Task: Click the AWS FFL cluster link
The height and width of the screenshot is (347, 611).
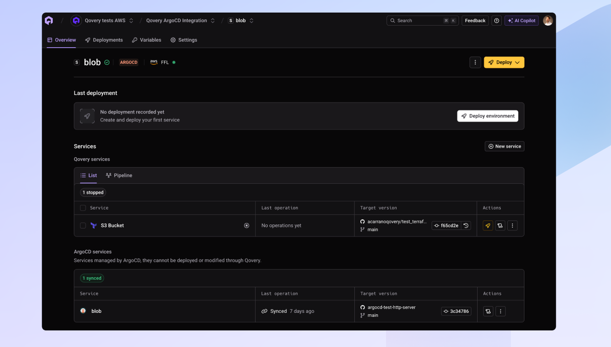Action: pos(162,62)
